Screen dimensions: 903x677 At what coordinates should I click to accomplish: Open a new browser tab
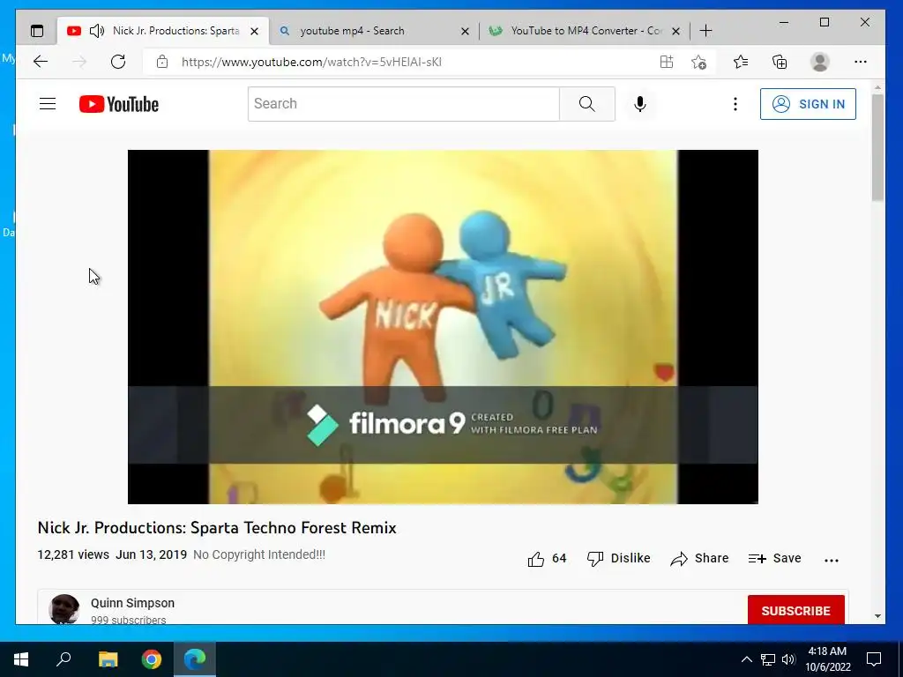coord(706,31)
